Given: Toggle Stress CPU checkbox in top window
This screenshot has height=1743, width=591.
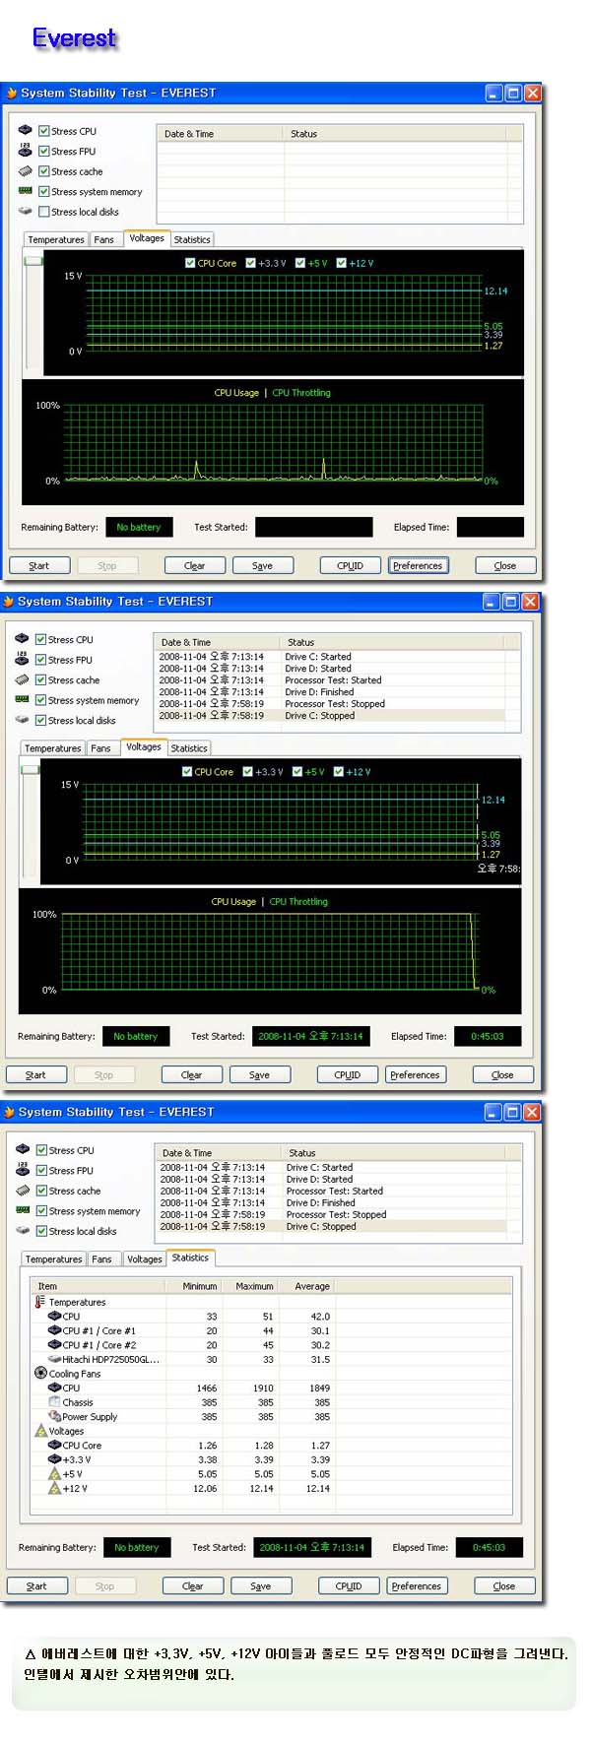Looking at the screenshot, I should pyautogui.click(x=44, y=130).
